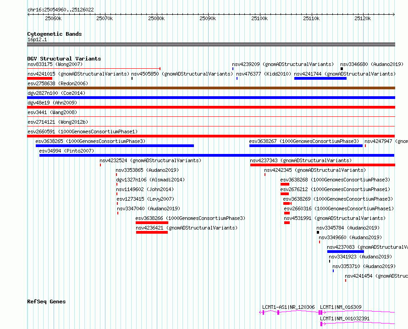Click the esv3638267 1000Genomes variant label
Image resolution: width=408 pixels, height=329 pixels.
(x=304, y=141)
